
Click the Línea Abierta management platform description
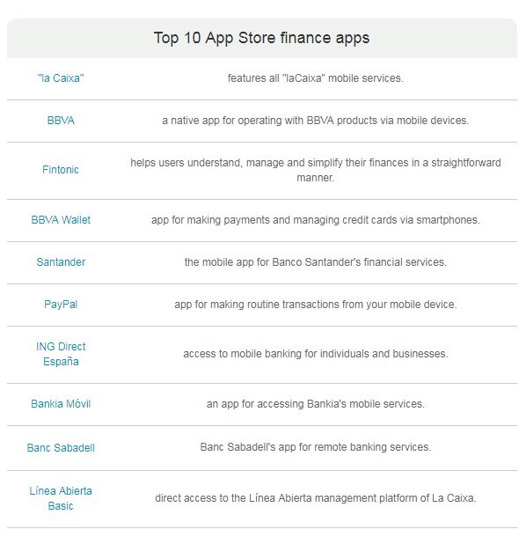(x=316, y=498)
